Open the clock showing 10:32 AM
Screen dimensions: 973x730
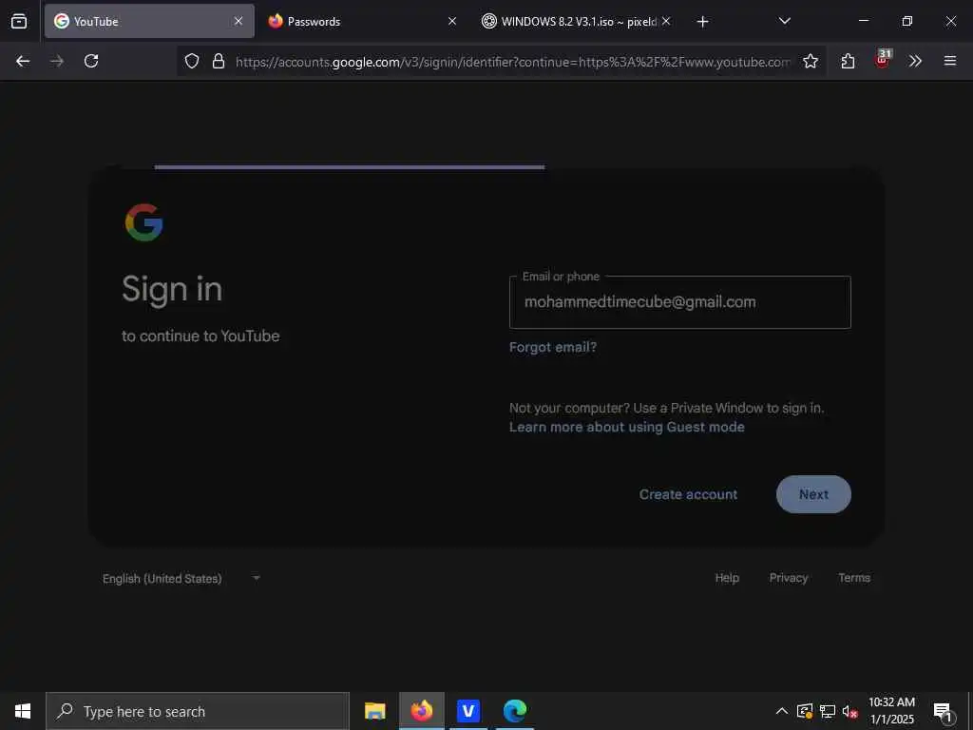click(891, 711)
